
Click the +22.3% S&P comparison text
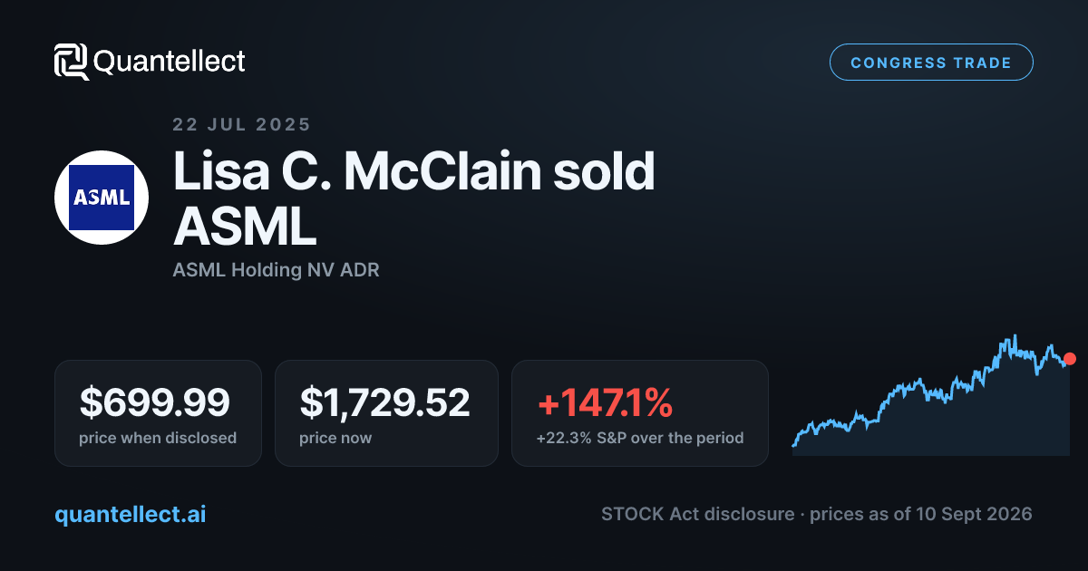(640, 438)
